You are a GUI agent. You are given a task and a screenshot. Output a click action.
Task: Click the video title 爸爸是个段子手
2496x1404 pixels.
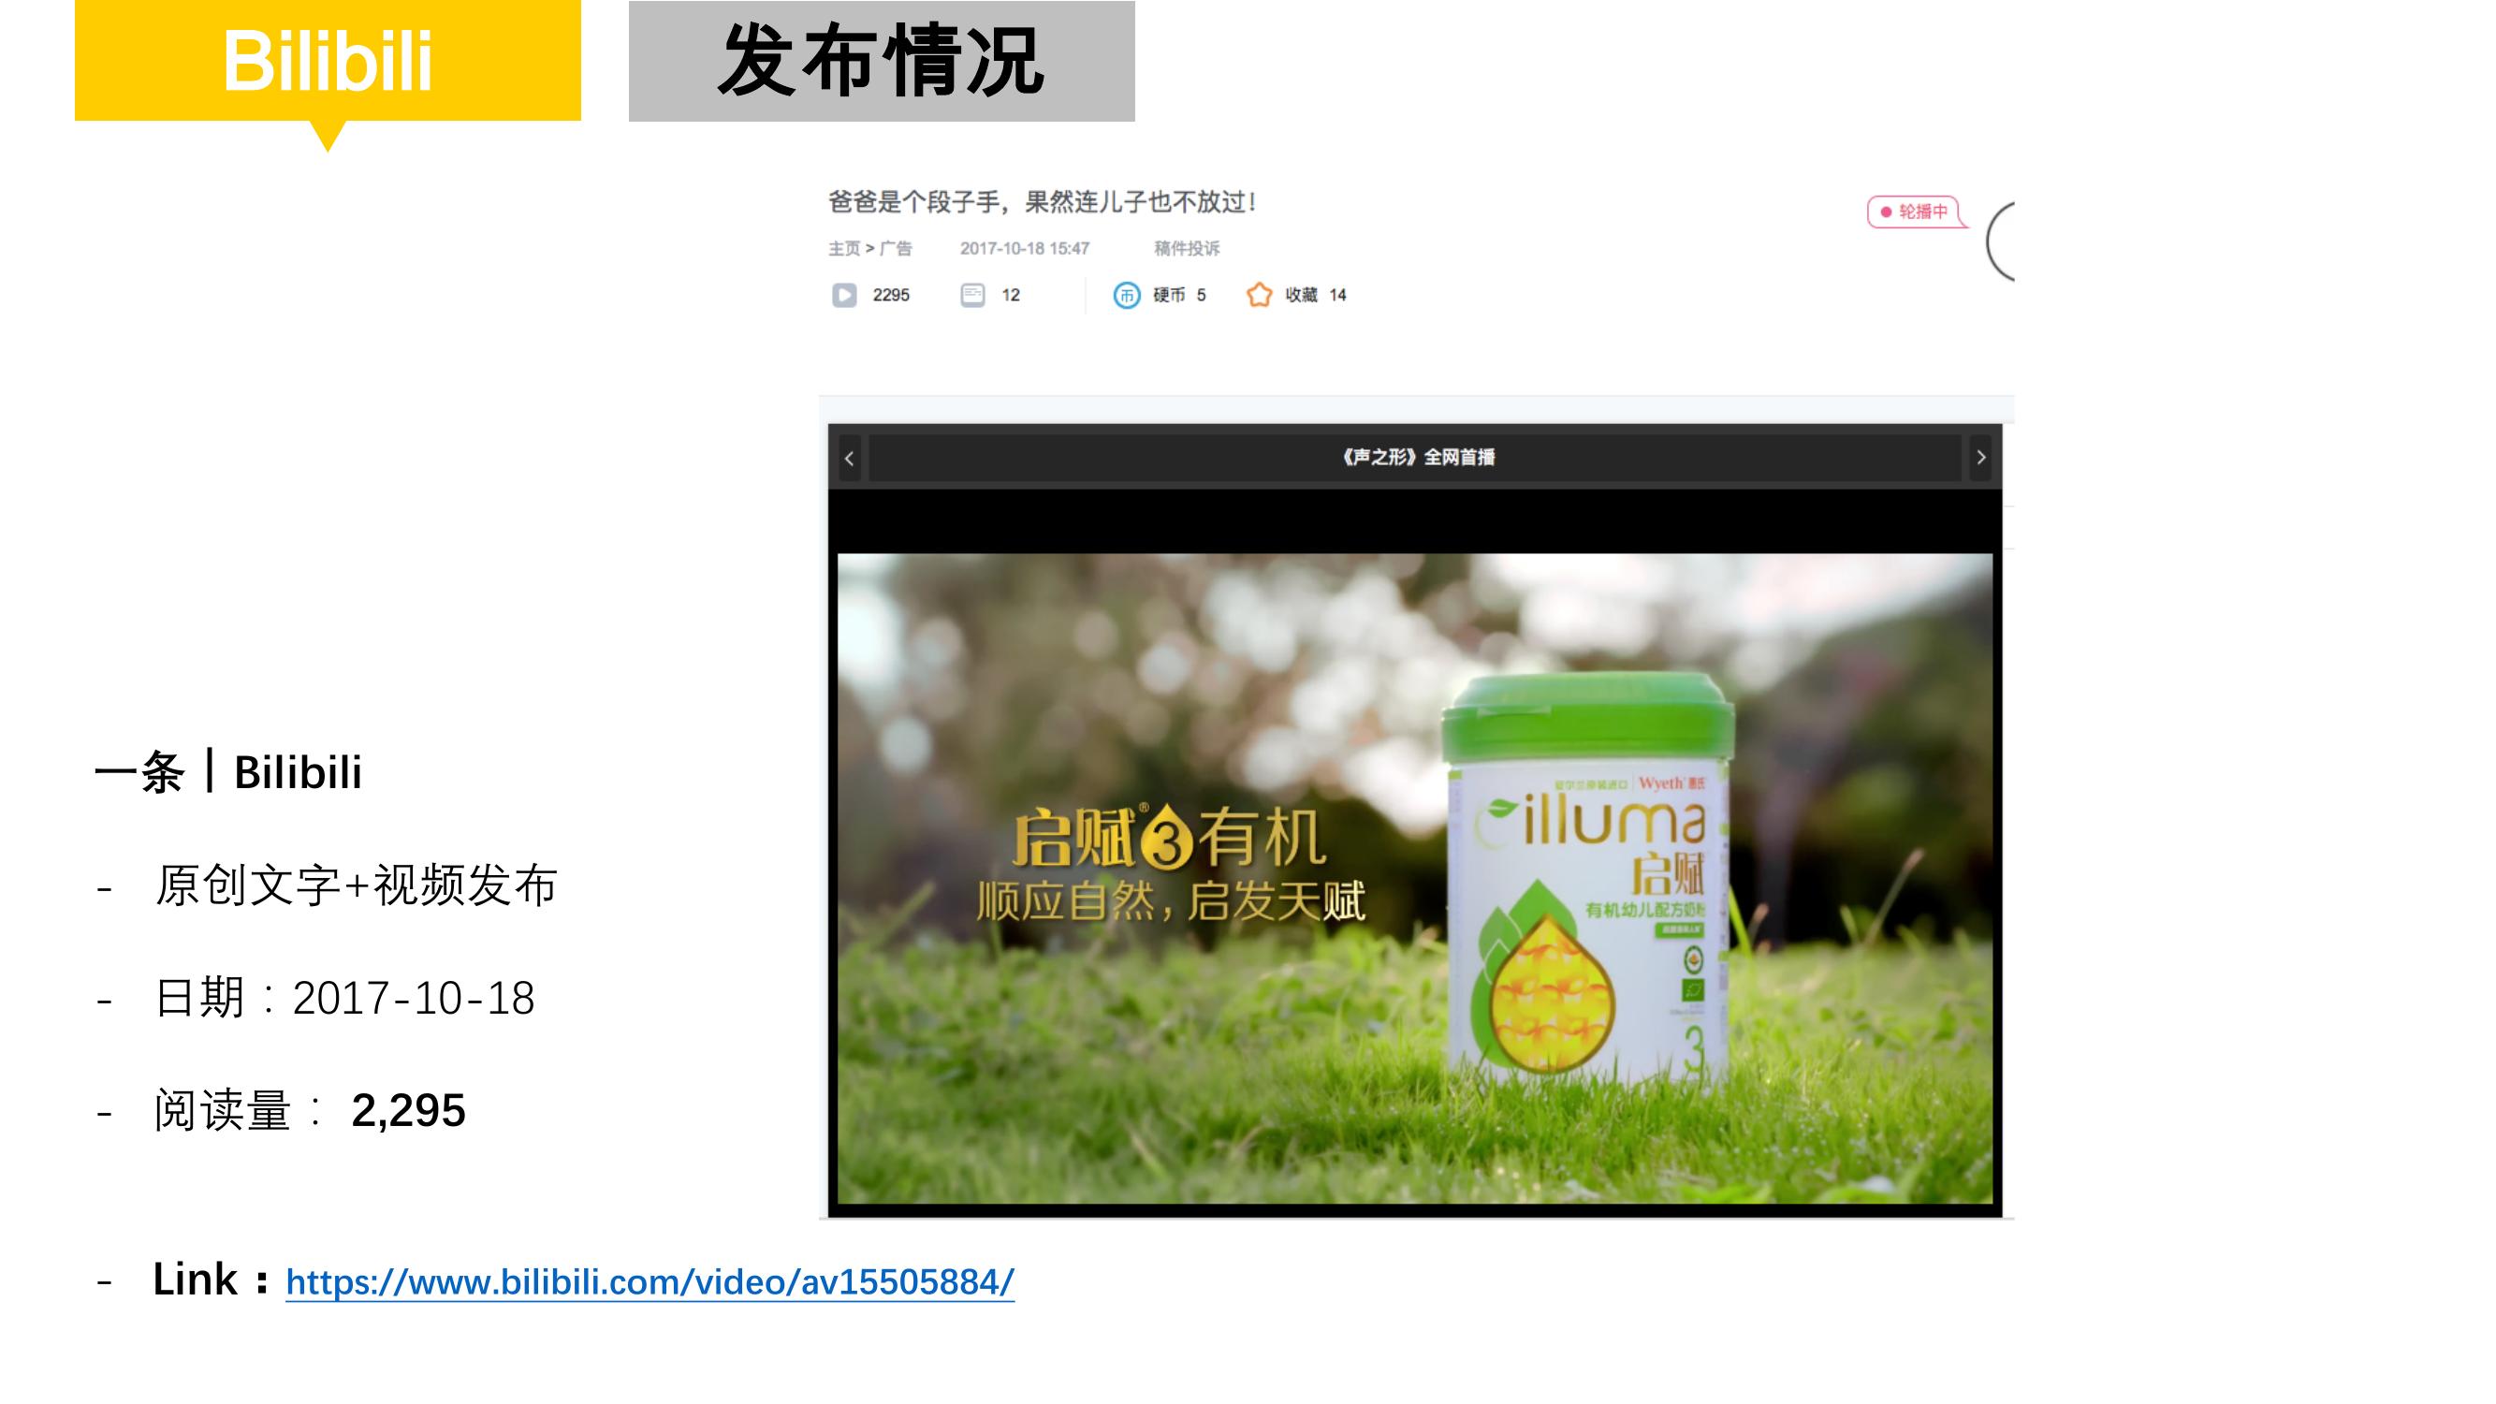click(1043, 201)
